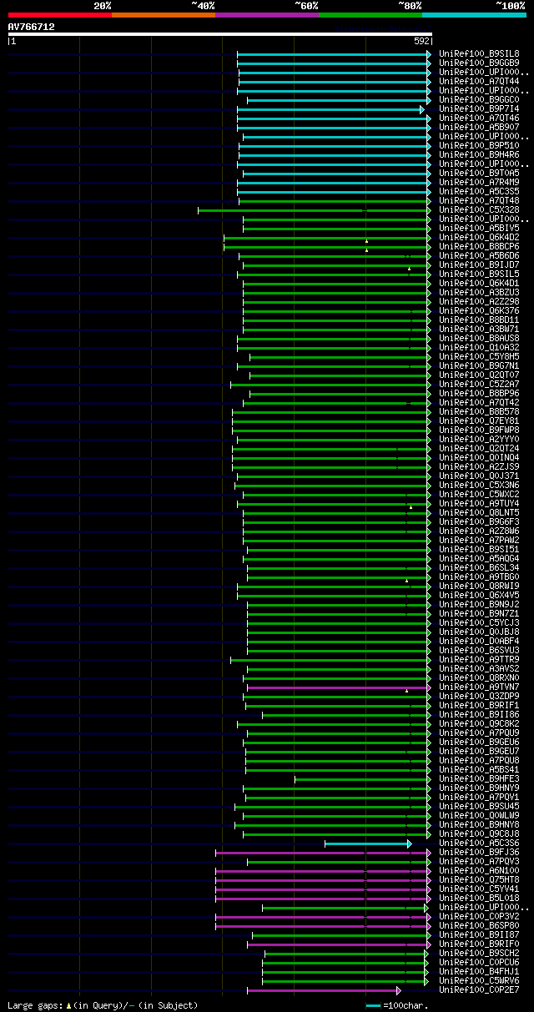Click the UniRef100_Q6K4D2 hit label
534x1012 pixels.
coord(479,238)
